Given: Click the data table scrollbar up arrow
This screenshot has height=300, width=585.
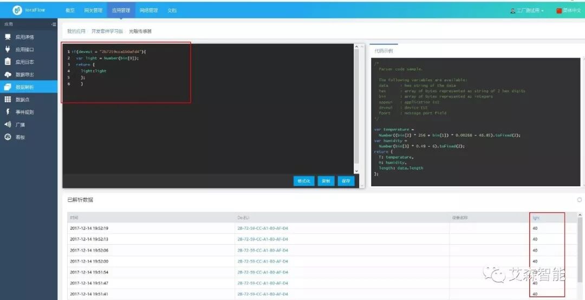Looking at the screenshot, I should (x=580, y=215).
